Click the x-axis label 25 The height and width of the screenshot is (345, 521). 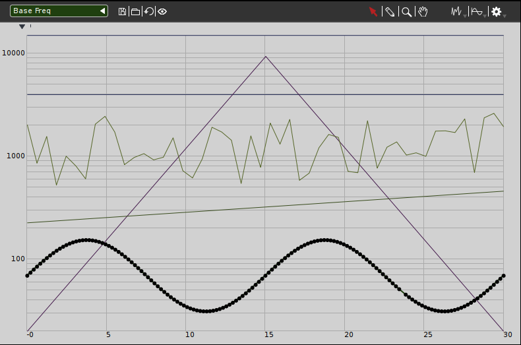click(428, 334)
